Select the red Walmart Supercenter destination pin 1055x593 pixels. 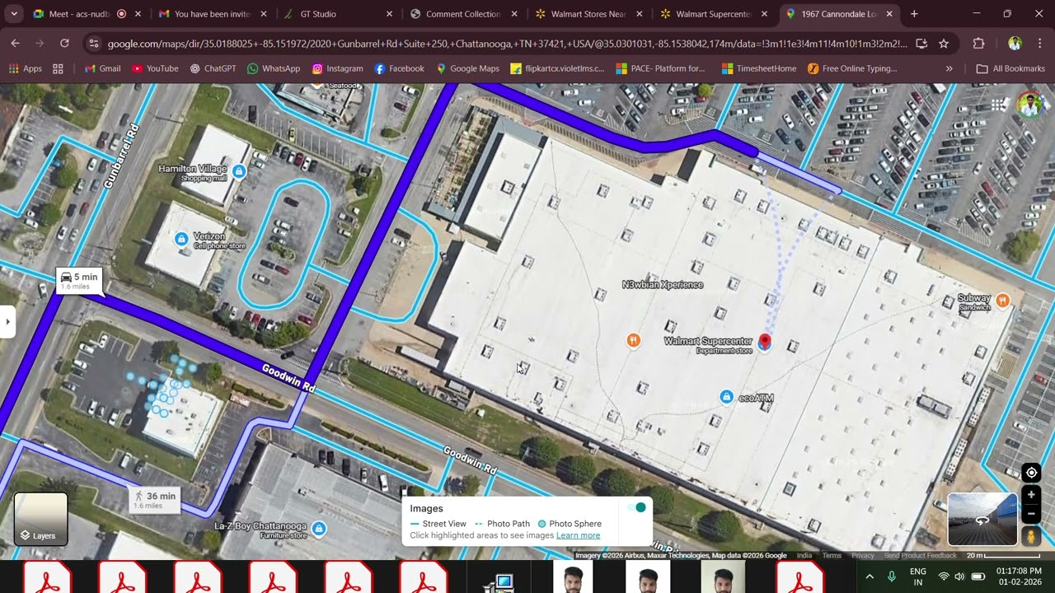click(765, 342)
